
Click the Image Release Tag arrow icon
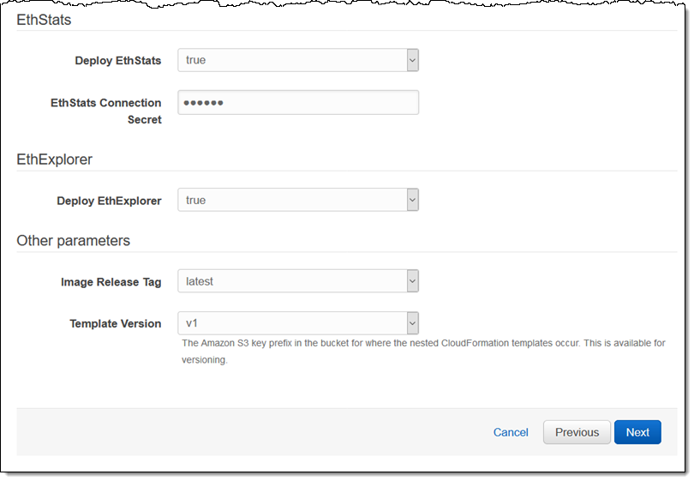coord(412,281)
